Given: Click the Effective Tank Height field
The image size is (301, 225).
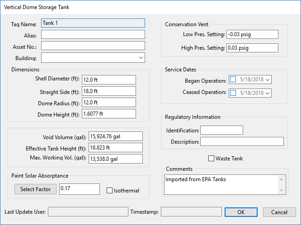Looking at the screenshot, I should point(116,148).
